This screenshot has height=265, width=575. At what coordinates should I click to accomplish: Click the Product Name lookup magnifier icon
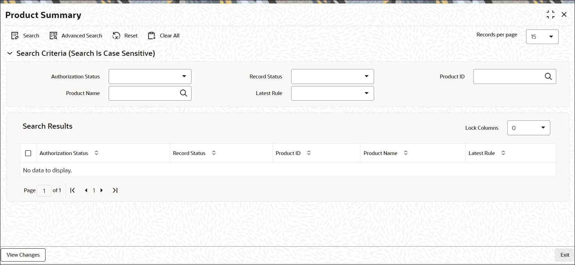click(x=183, y=93)
